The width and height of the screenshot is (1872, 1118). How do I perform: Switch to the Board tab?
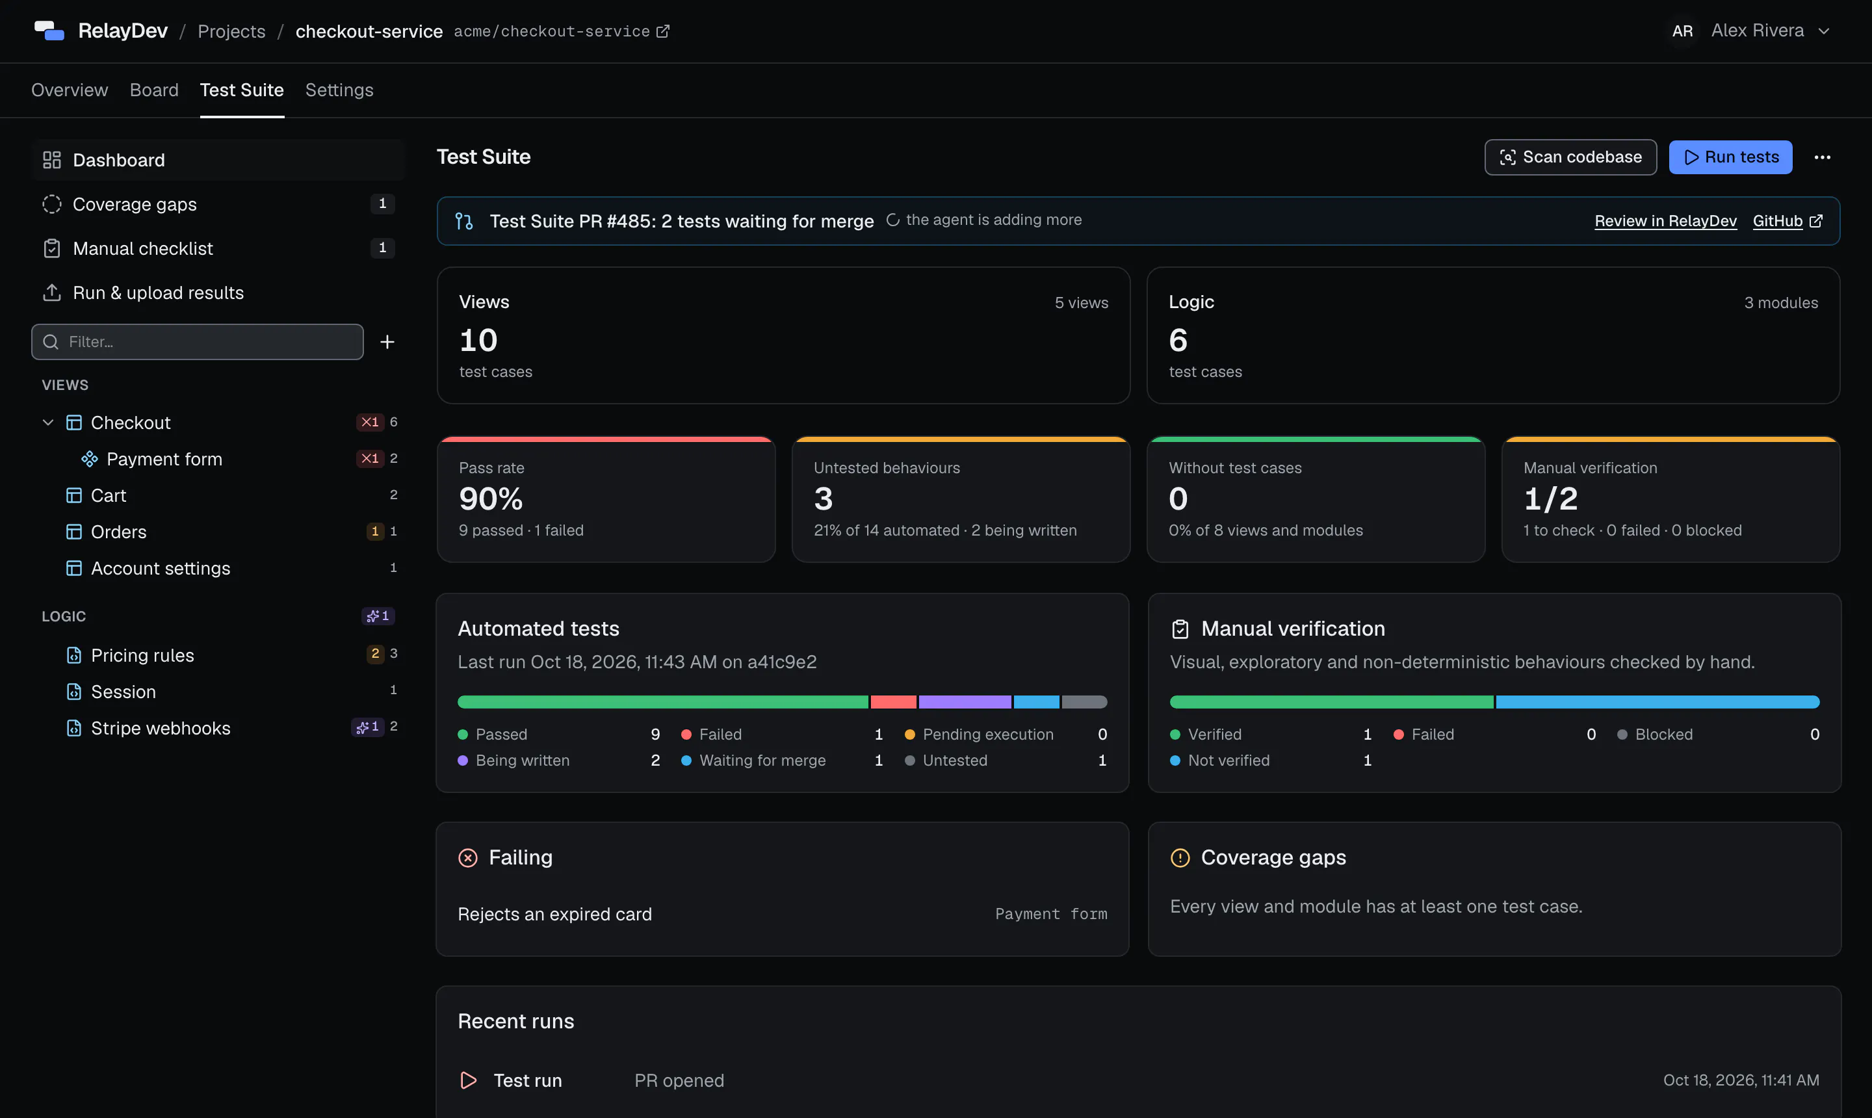(153, 90)
